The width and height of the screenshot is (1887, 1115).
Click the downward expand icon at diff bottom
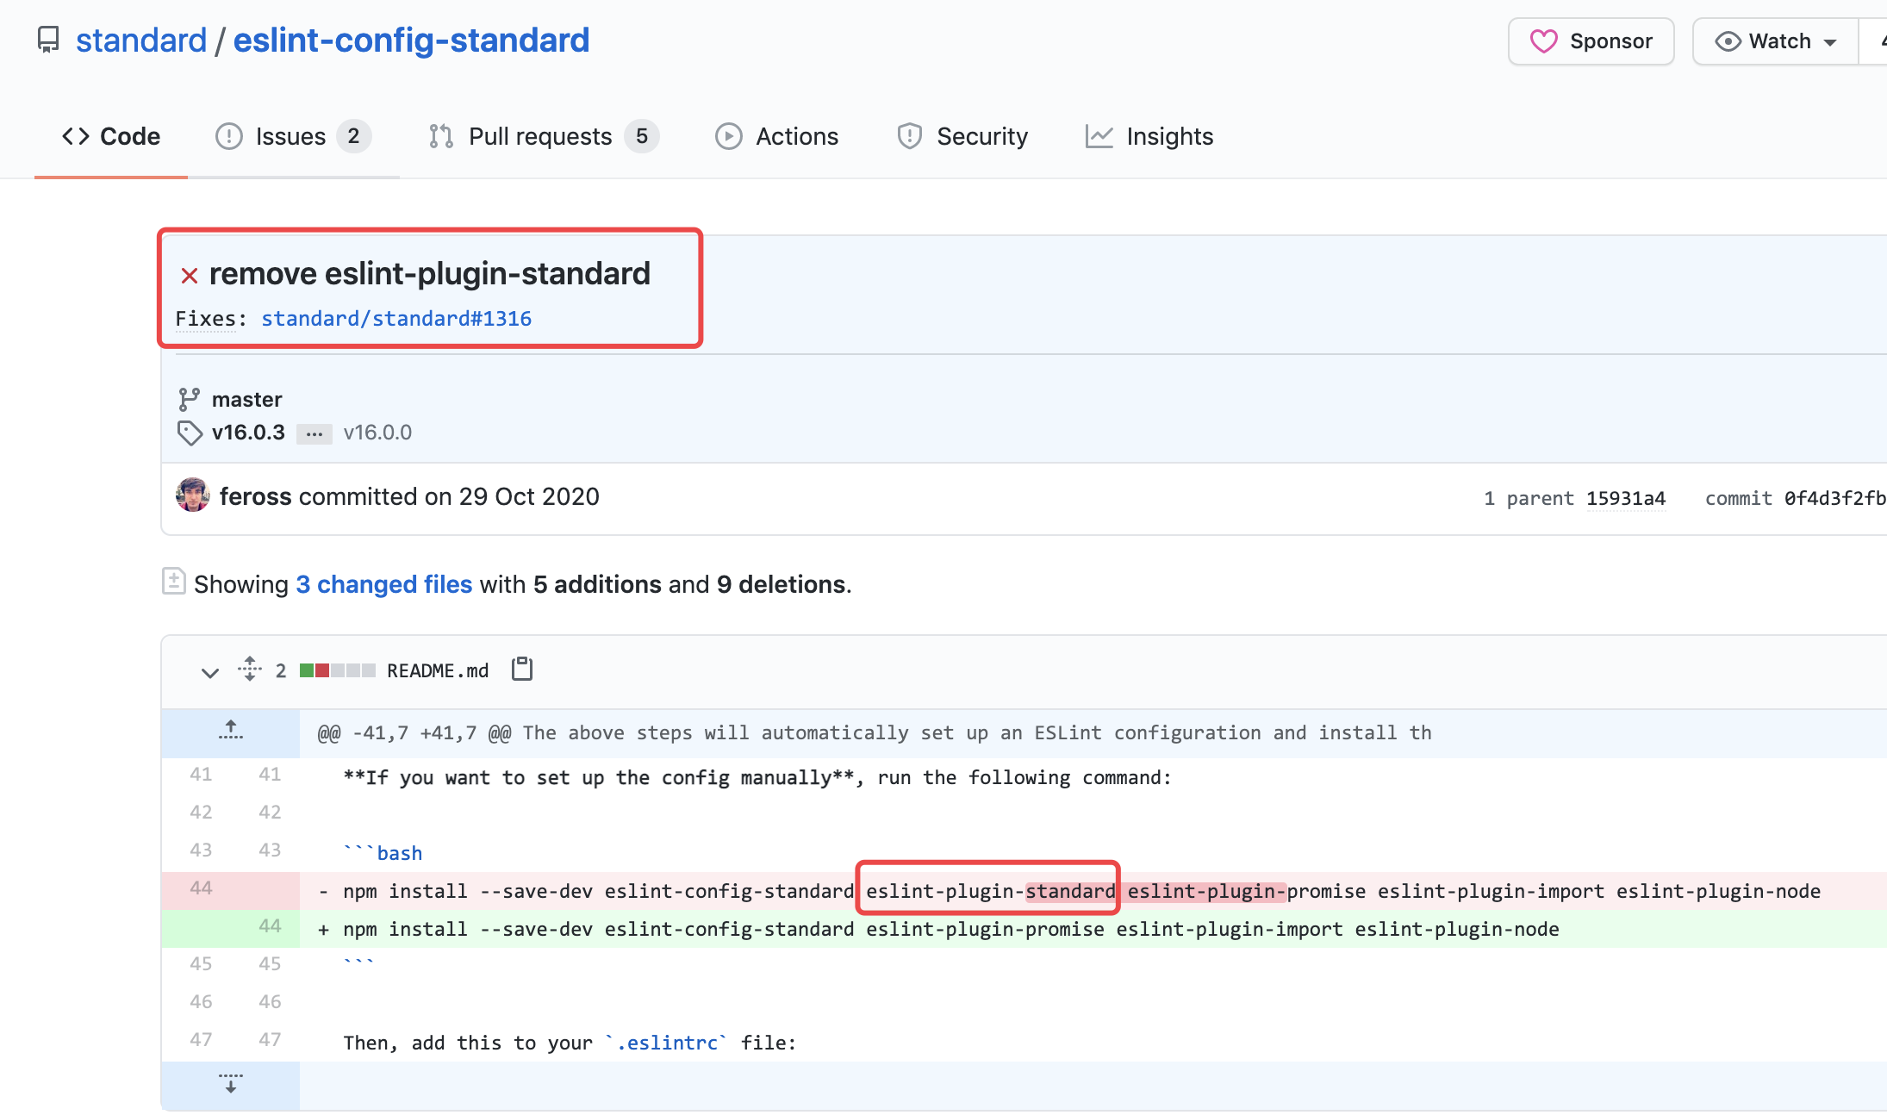tap(230, 1084)
